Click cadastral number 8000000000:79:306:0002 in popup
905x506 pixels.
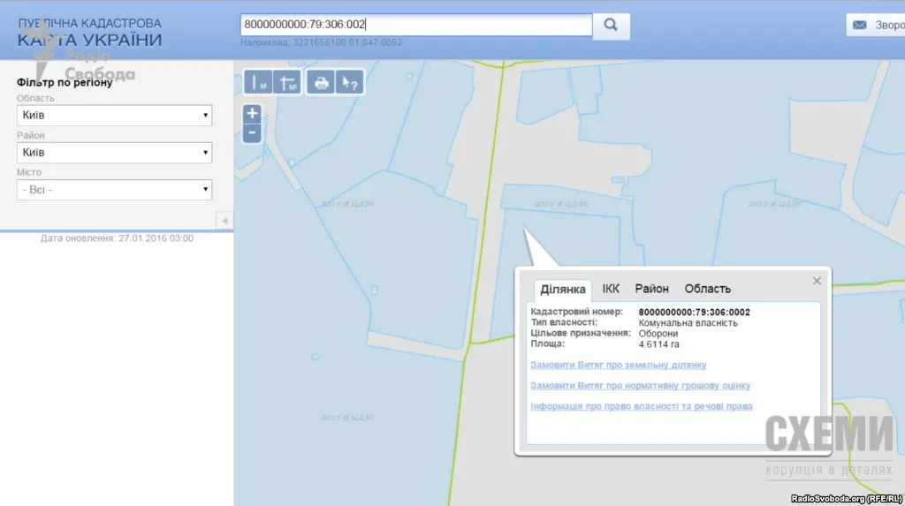click(x=695, y=312)
